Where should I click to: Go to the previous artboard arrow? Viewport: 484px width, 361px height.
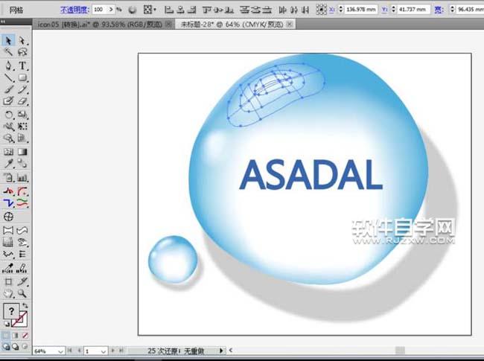pos(79,351)
